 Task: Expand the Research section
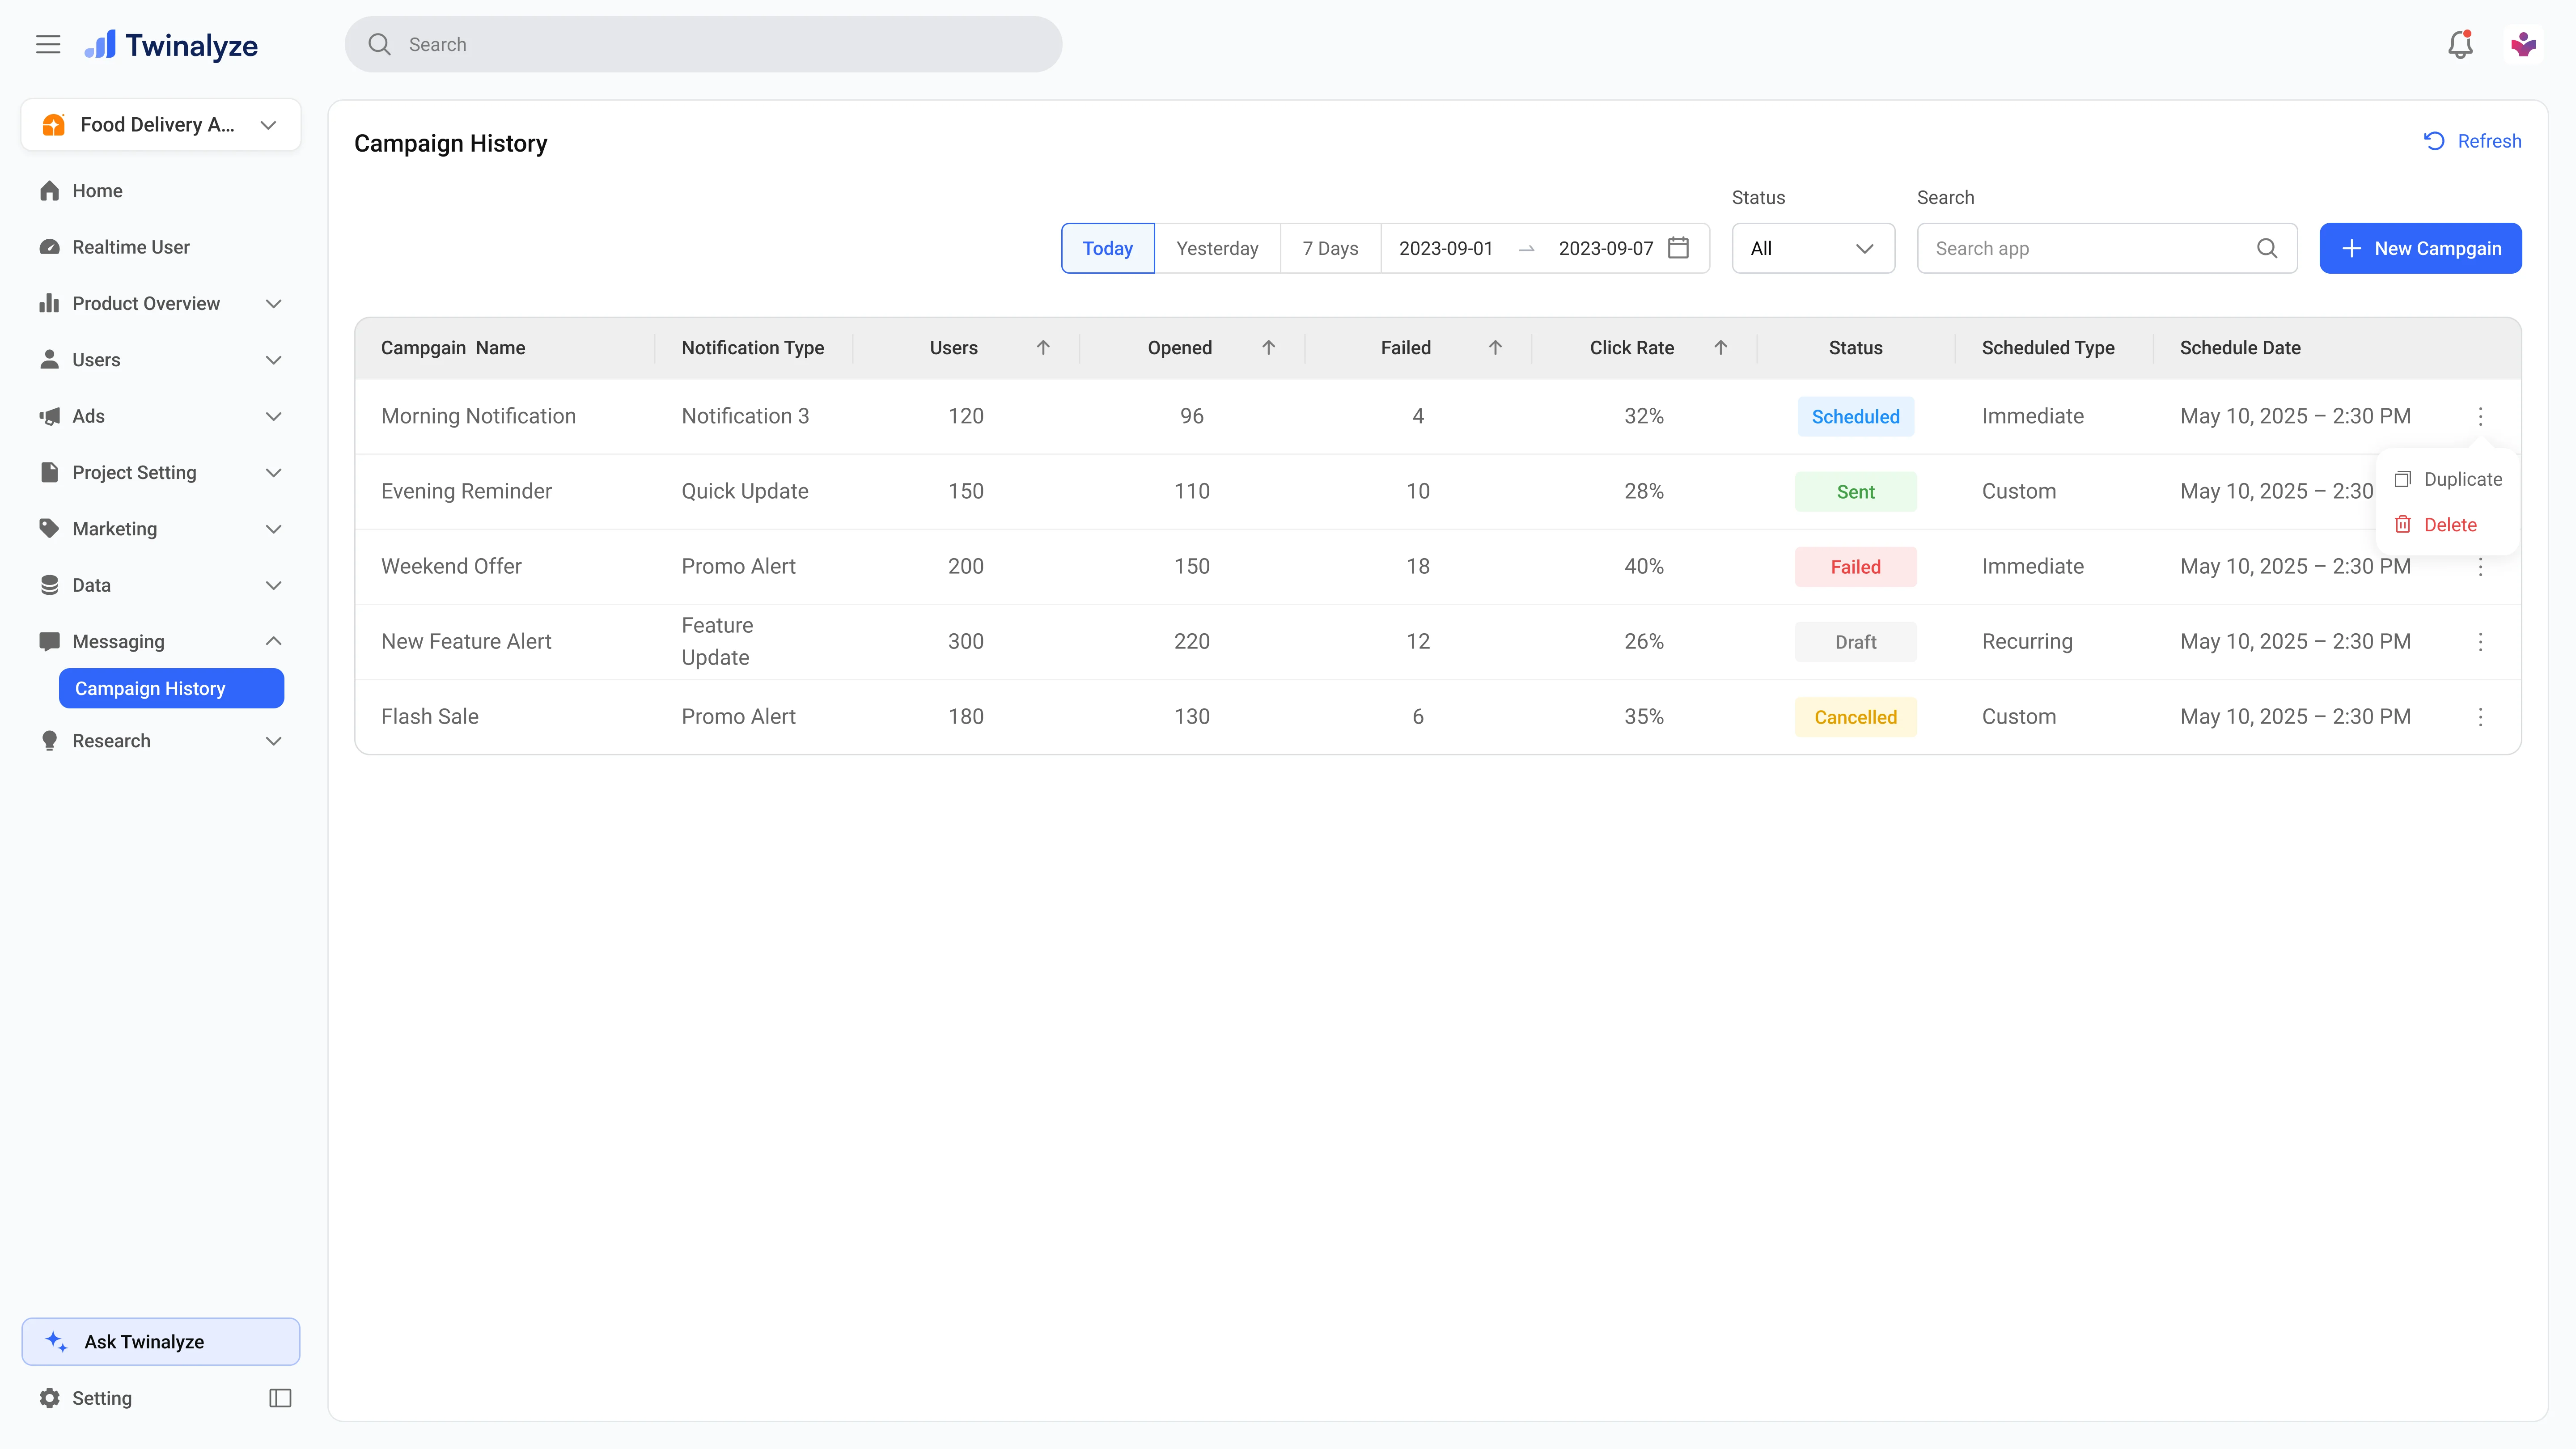point(161,741)
